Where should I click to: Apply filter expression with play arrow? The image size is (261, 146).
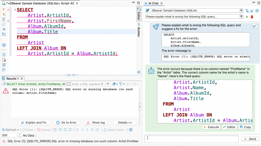102,84
